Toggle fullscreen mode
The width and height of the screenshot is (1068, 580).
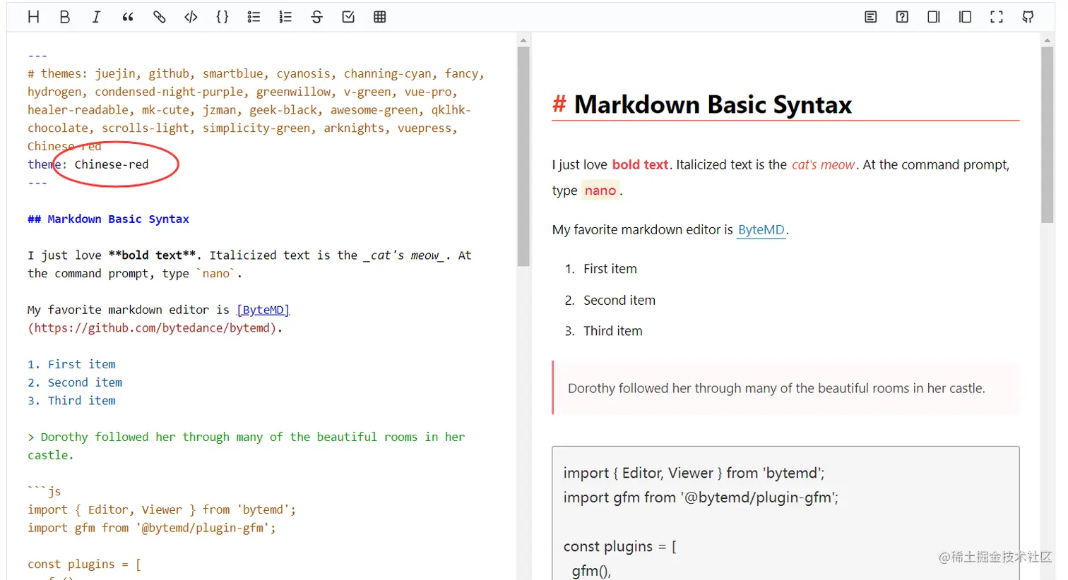pyautogui.click(x=997, y=17)
